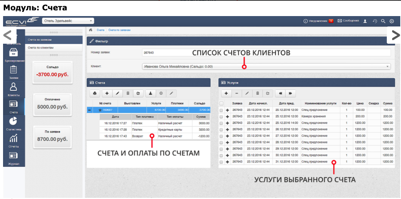Image resolution: width=401 pixels, height=199 pixels.
Task: Tick checkbox for the 27.12.2016 12:00 row
Action: tap(222, 136)
